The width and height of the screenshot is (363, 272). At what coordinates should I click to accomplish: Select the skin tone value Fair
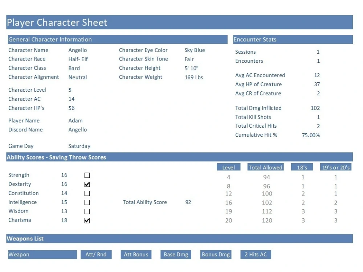(x=189, y=59)
